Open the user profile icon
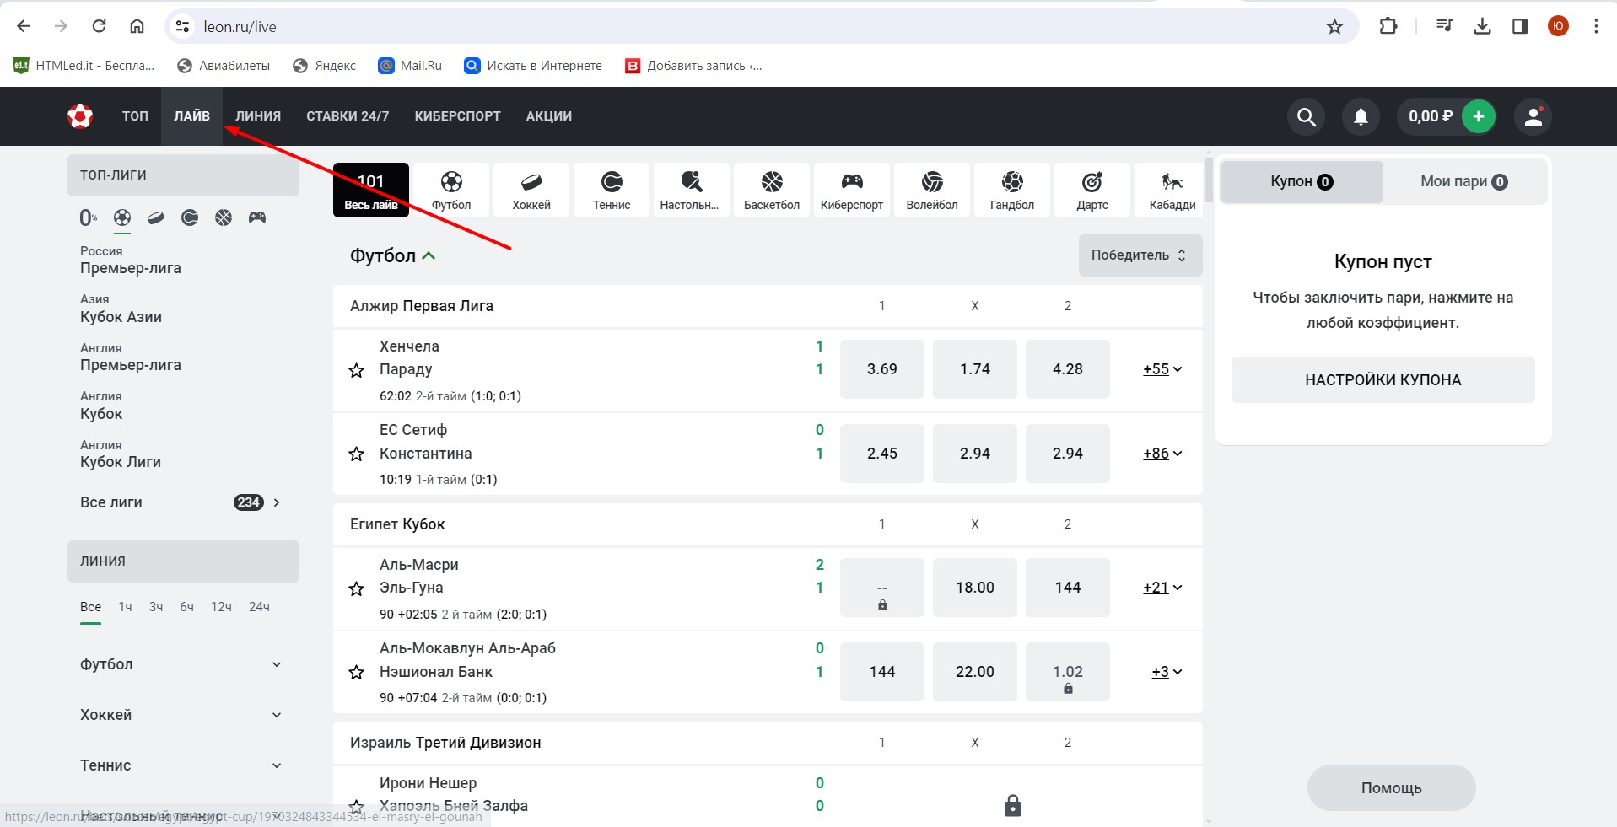 coord(1533,116)
